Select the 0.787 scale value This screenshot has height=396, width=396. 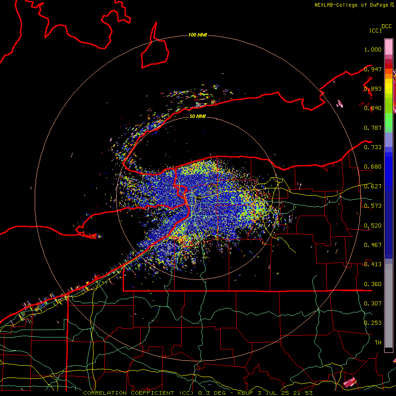(x=373, y=128)
